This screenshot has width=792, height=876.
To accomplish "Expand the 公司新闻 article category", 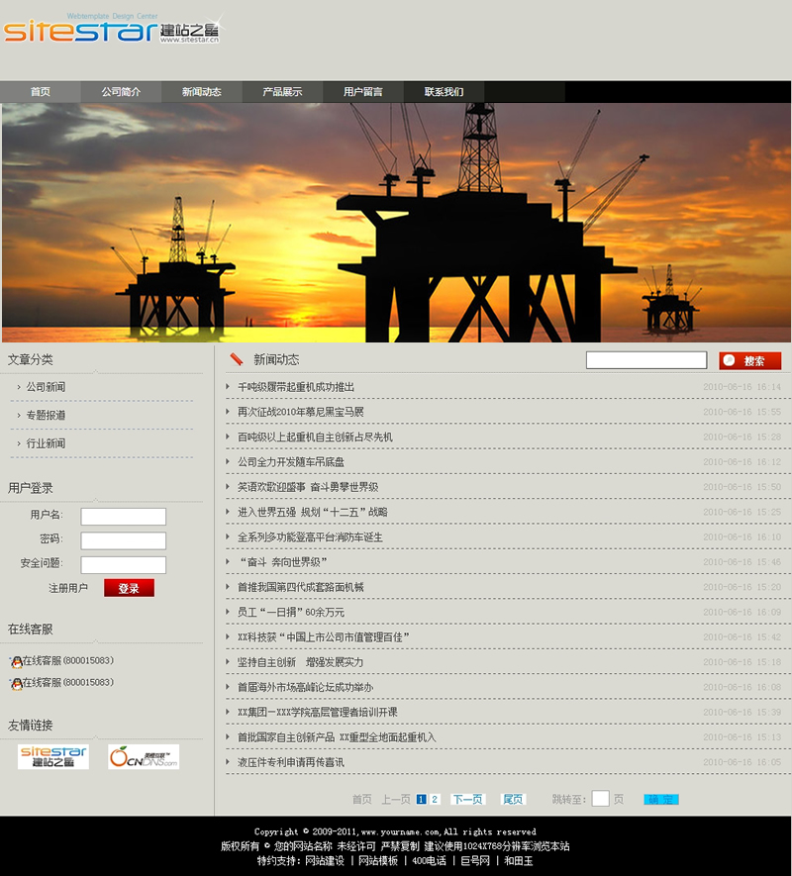I will 46,387.
